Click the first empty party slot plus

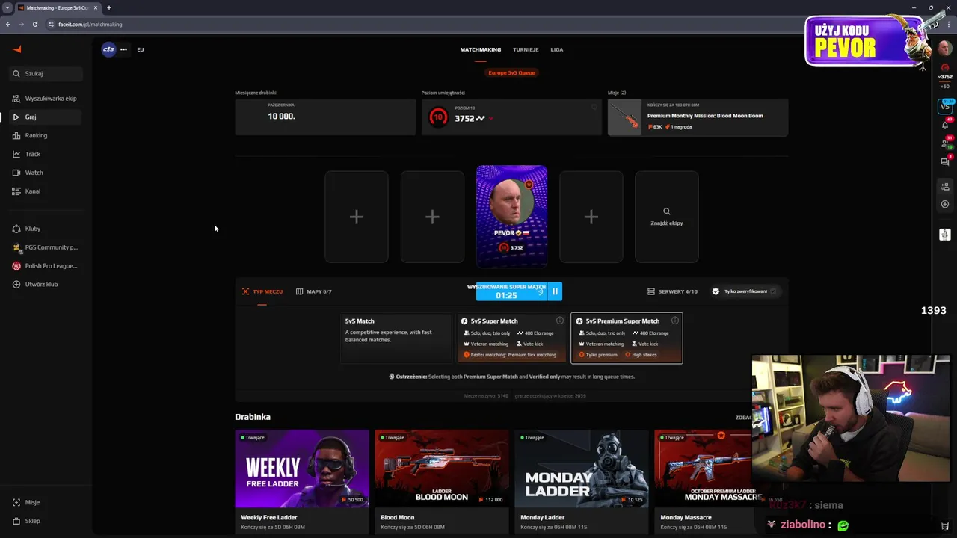click(357, 217)
